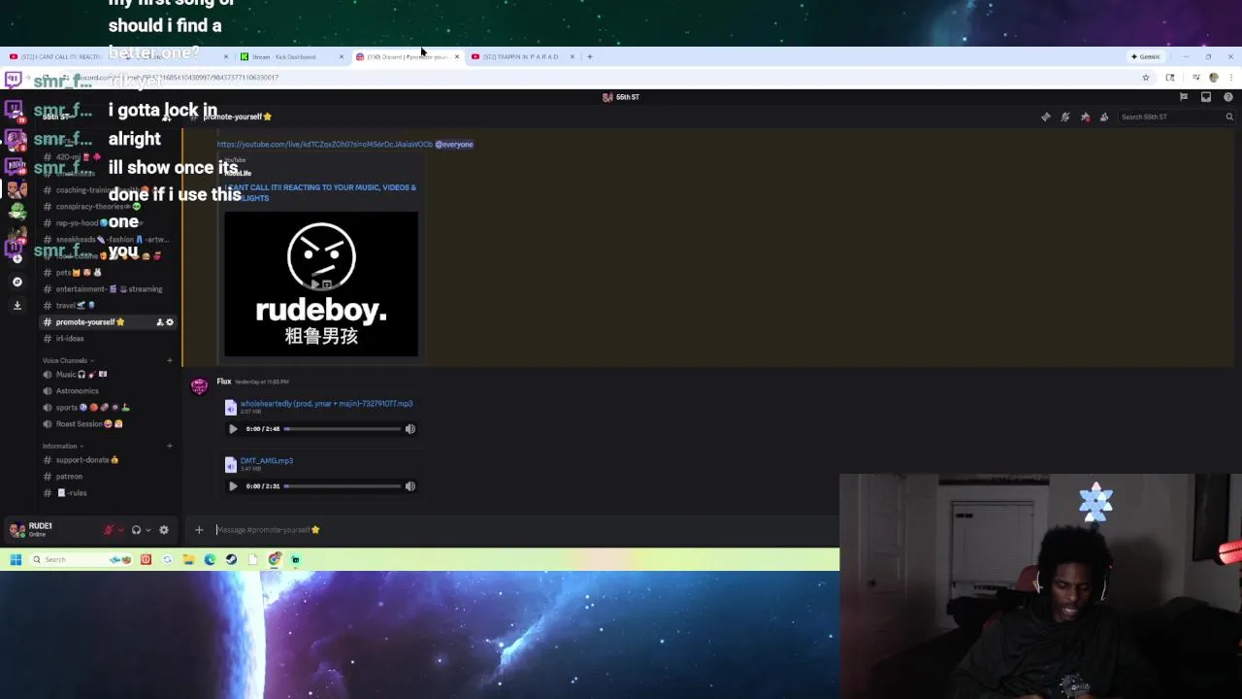The height and width of the screenshot is (699, 1242).
Task: Collapse the Information category
Action: coord(62,446)
